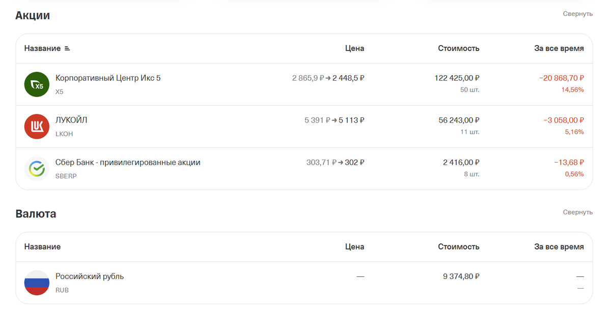Open Корпоративный Центр Икс 5 stock
Screen dimensions: 611x312
tap(108, 78)
